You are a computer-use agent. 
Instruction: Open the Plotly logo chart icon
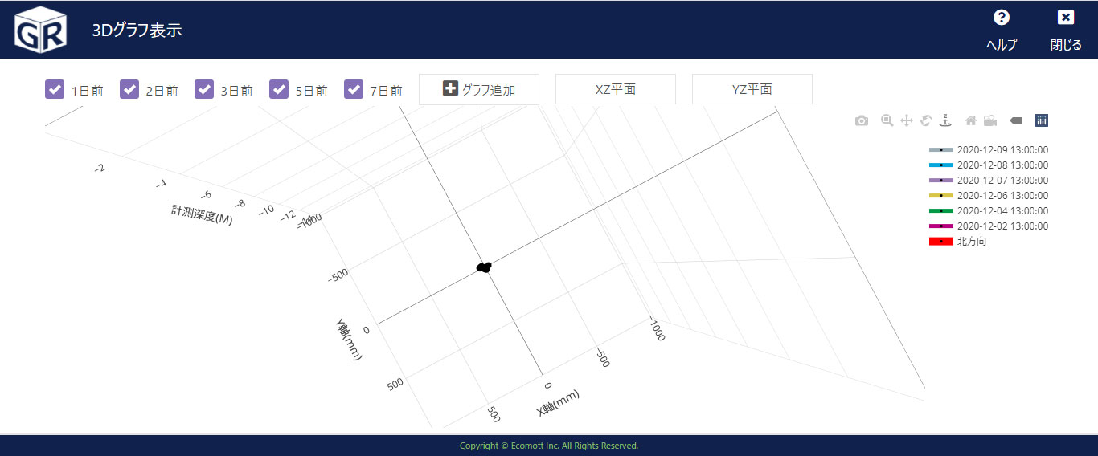point(1042,120)
